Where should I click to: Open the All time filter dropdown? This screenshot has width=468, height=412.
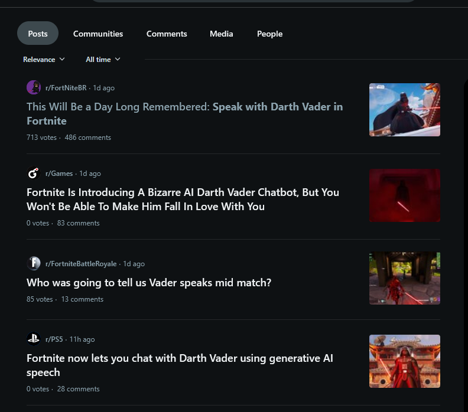[103, 60]
